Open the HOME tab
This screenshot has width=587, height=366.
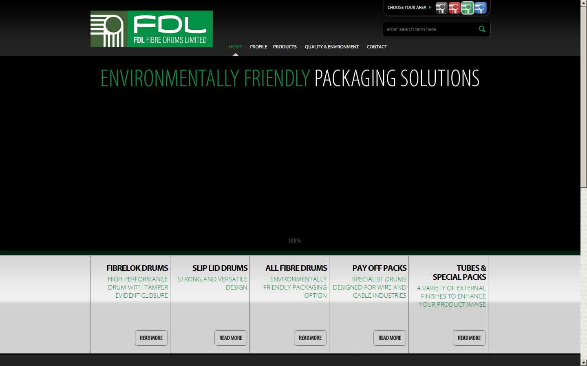click(235, 46)
